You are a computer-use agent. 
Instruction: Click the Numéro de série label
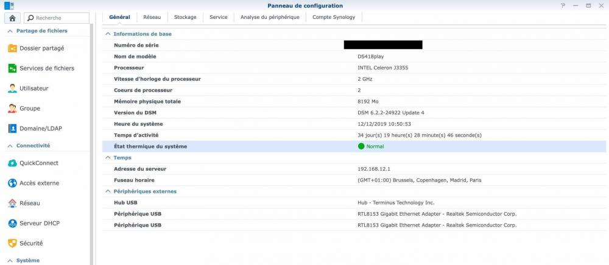[x=136, y=46]
